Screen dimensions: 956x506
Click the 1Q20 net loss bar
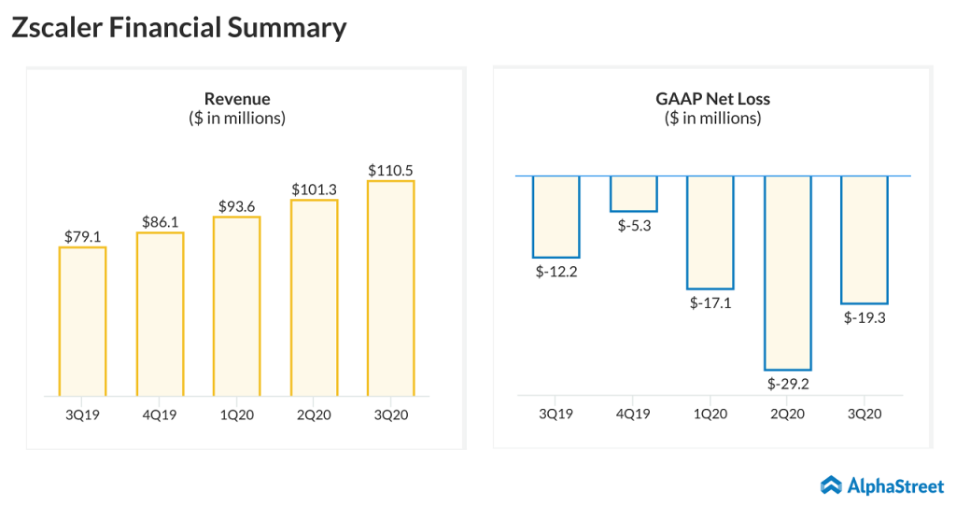pos(710,232)
